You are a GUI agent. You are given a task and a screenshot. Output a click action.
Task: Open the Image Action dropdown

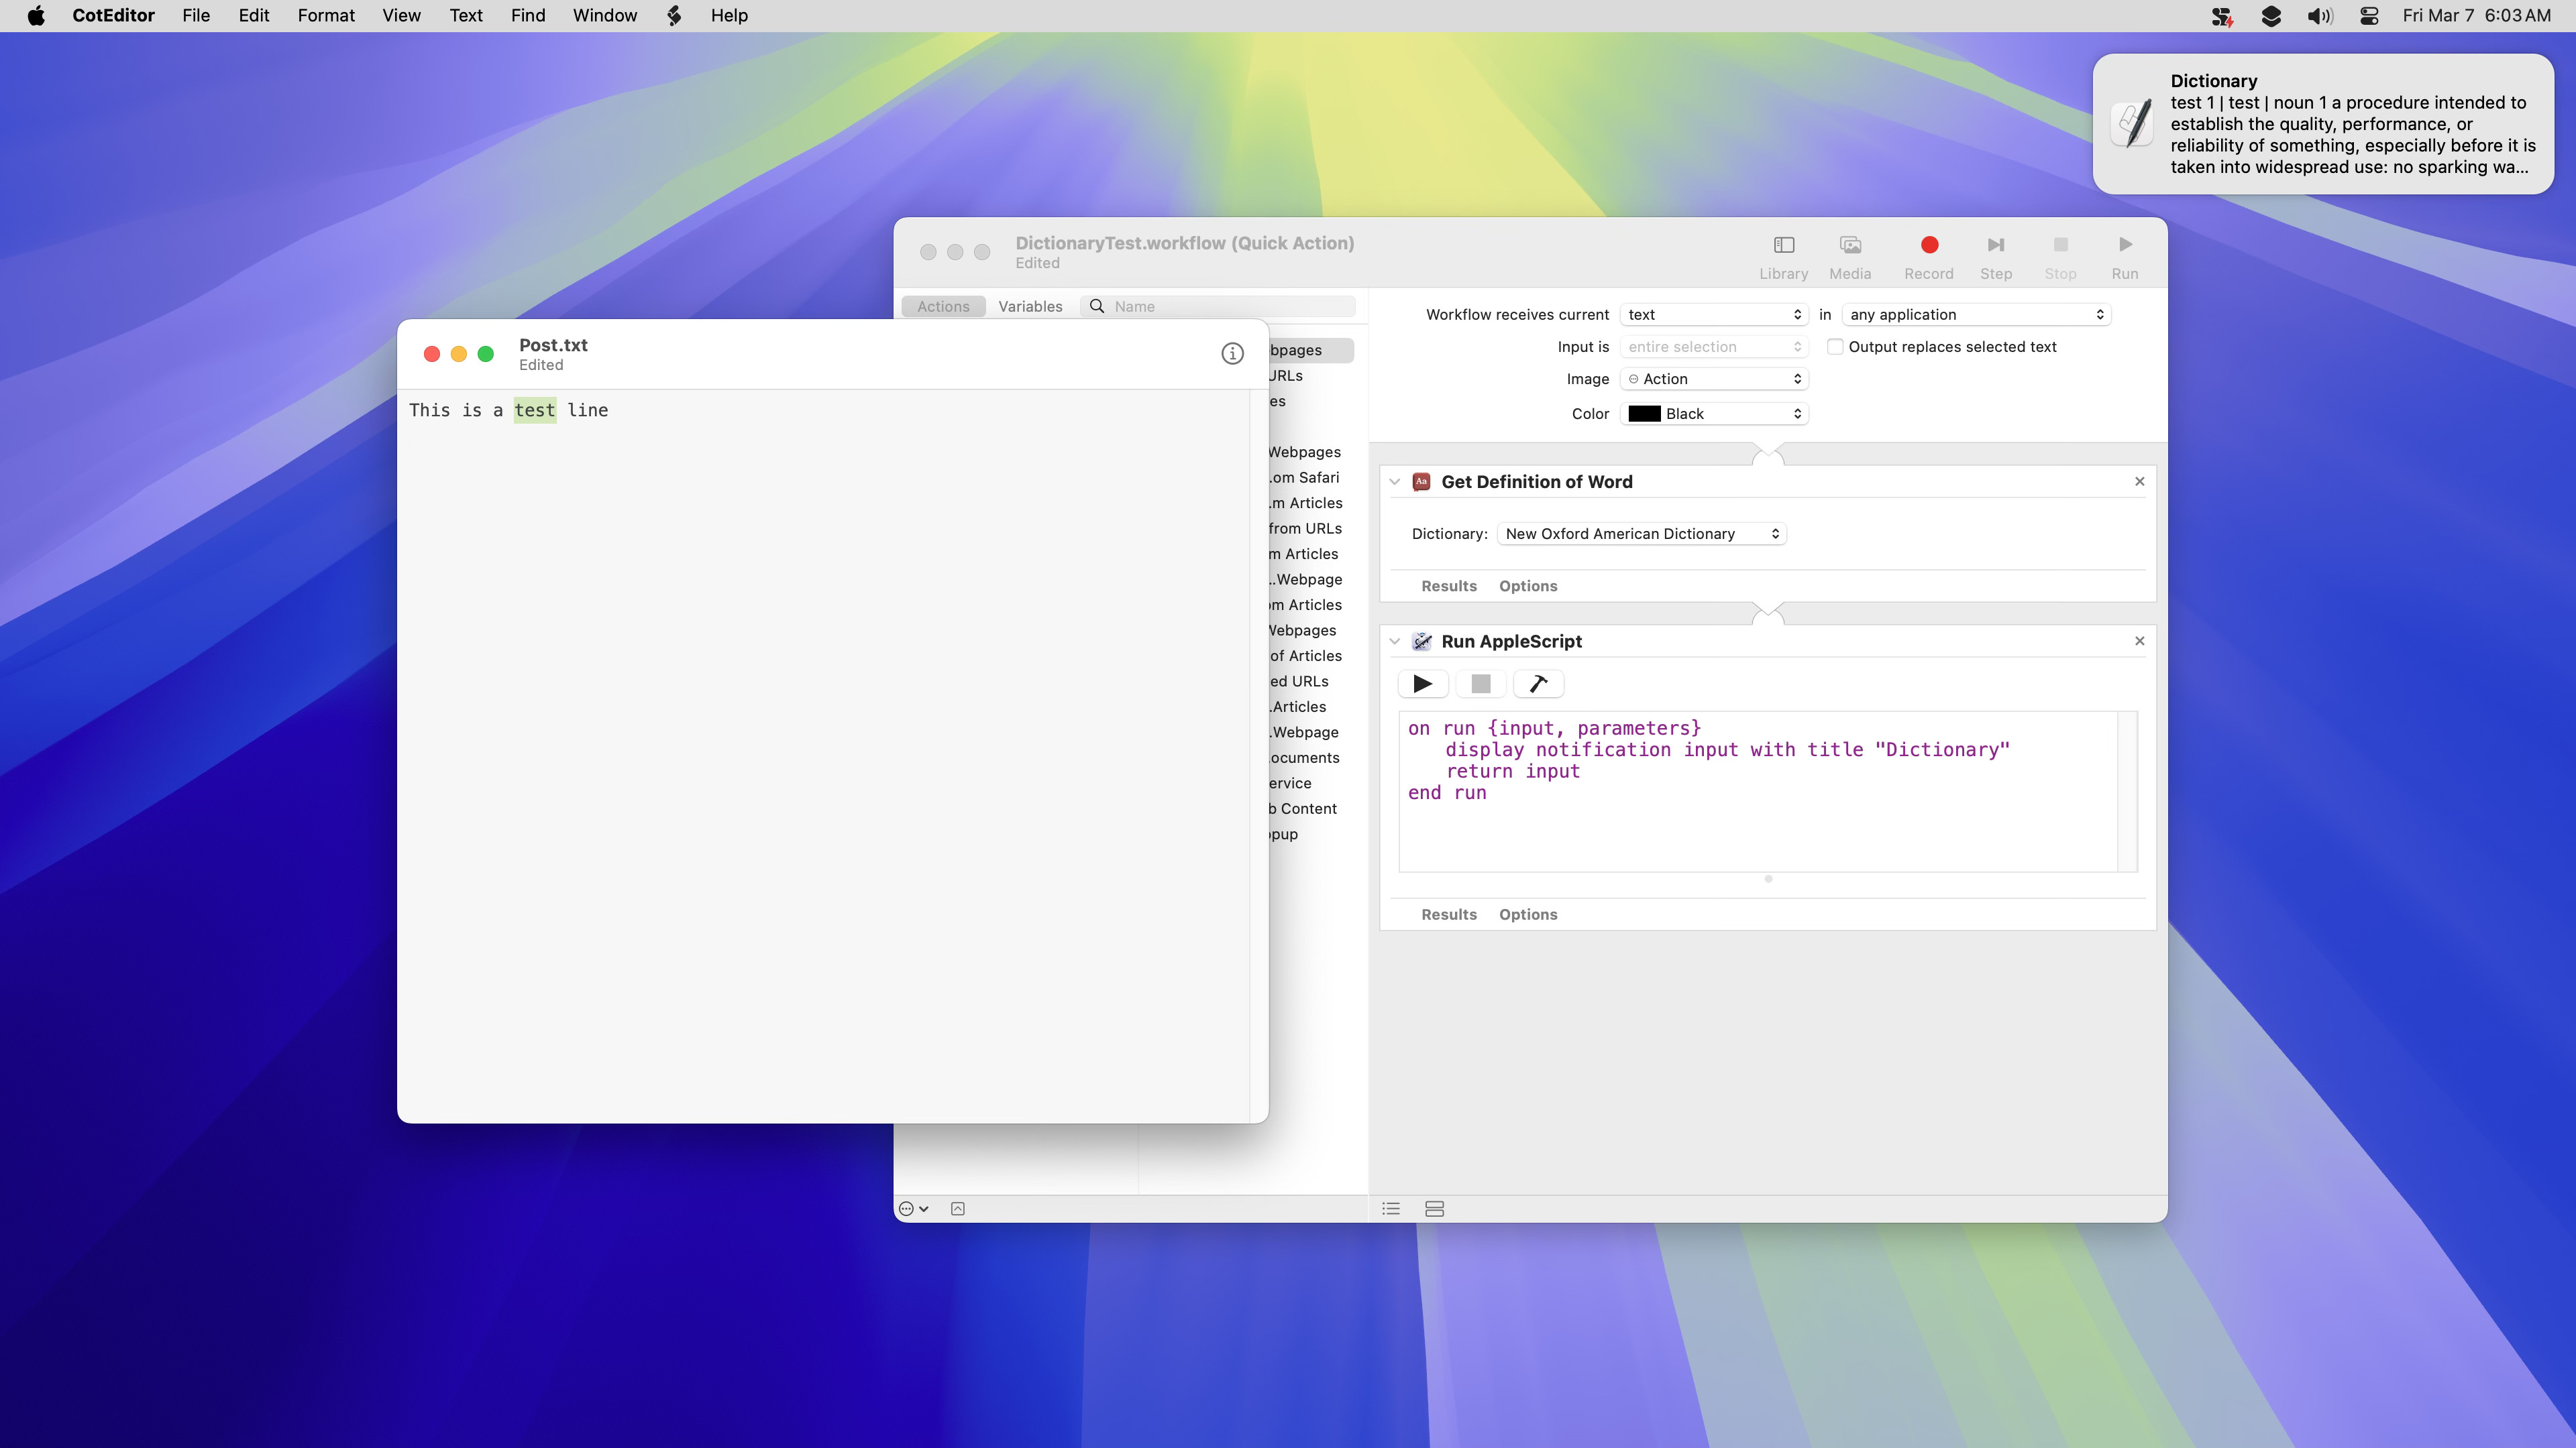tap(1713, 379)
